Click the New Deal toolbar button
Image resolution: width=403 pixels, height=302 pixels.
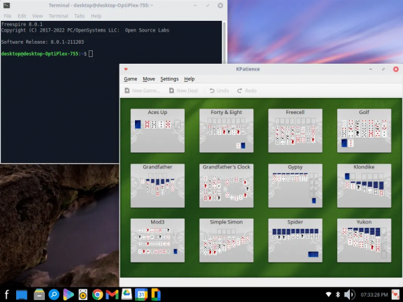pos(183,91)
